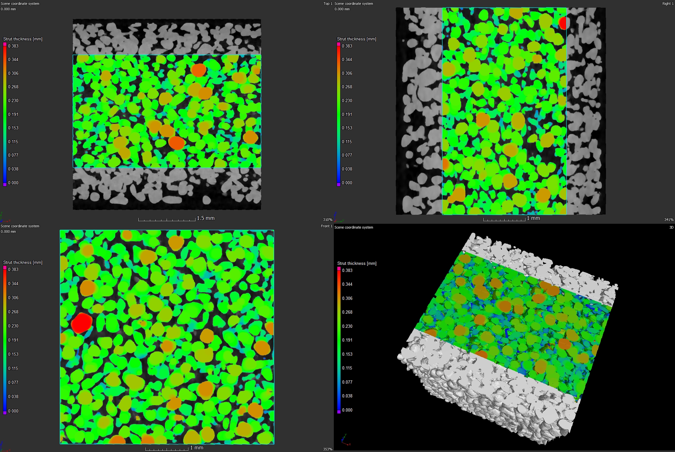Click the red particle in the Right view slice
This screenshot has width=675, height=452.
pyautogui.click(x=563, y=23)
